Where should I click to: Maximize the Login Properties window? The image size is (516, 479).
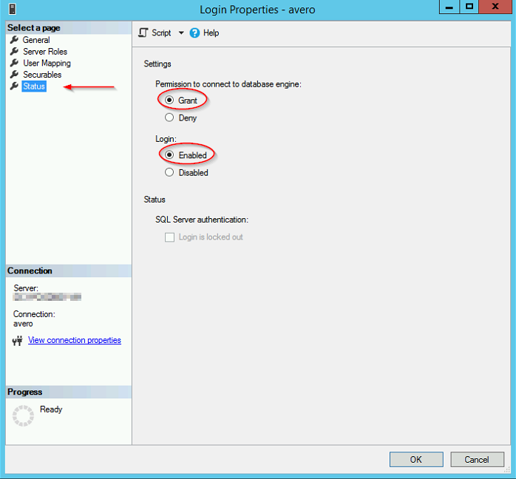(469, 7)
